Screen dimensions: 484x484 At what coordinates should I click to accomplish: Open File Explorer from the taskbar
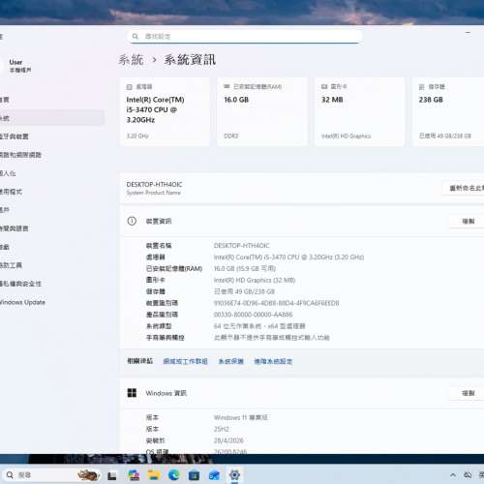coord(154,475)
